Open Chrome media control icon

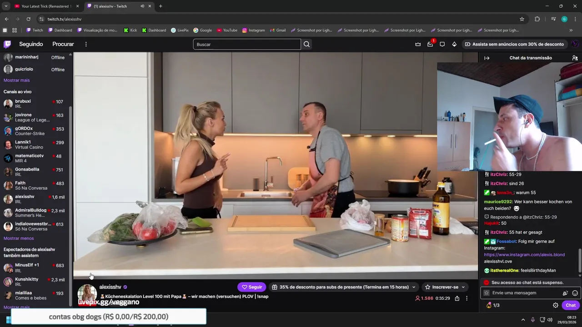tap(553, 19)
